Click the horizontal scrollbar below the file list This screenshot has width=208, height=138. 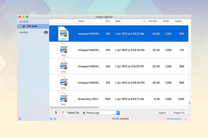[74, 107]
